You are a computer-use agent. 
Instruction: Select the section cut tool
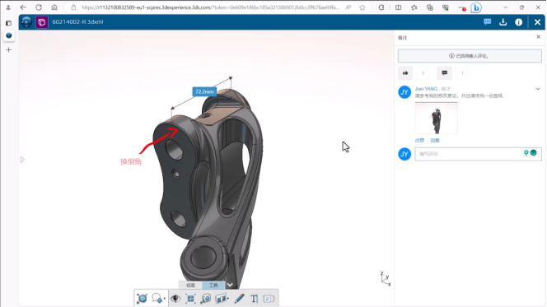221,299
